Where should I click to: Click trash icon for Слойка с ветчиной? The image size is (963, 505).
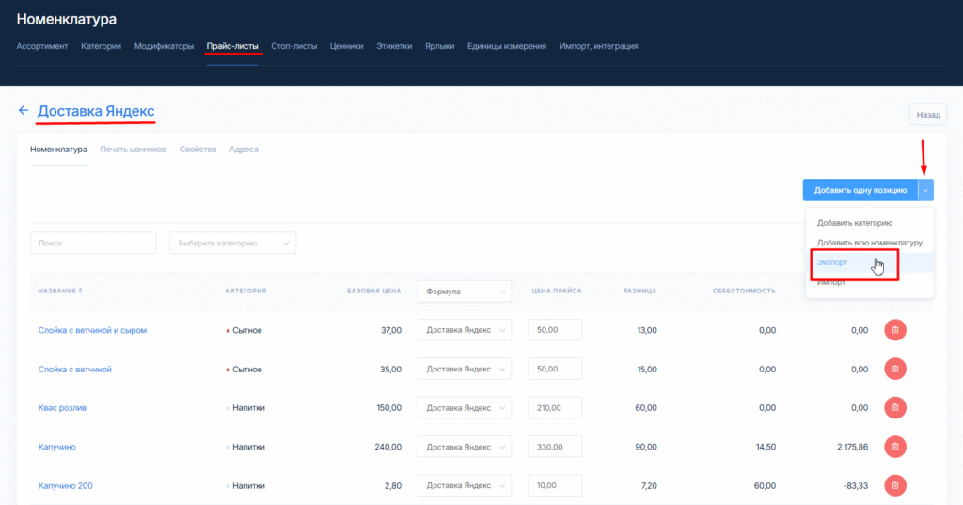tap(894, 369)
